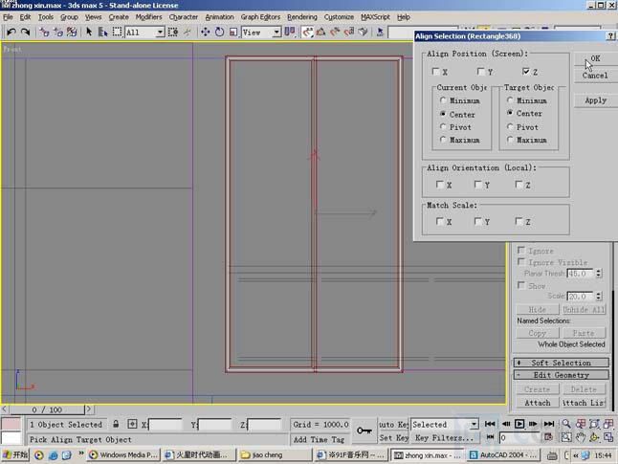Open the MAXScript menu
The height and width of the screenshot is (464, 618).
click(x=375, y=17)
